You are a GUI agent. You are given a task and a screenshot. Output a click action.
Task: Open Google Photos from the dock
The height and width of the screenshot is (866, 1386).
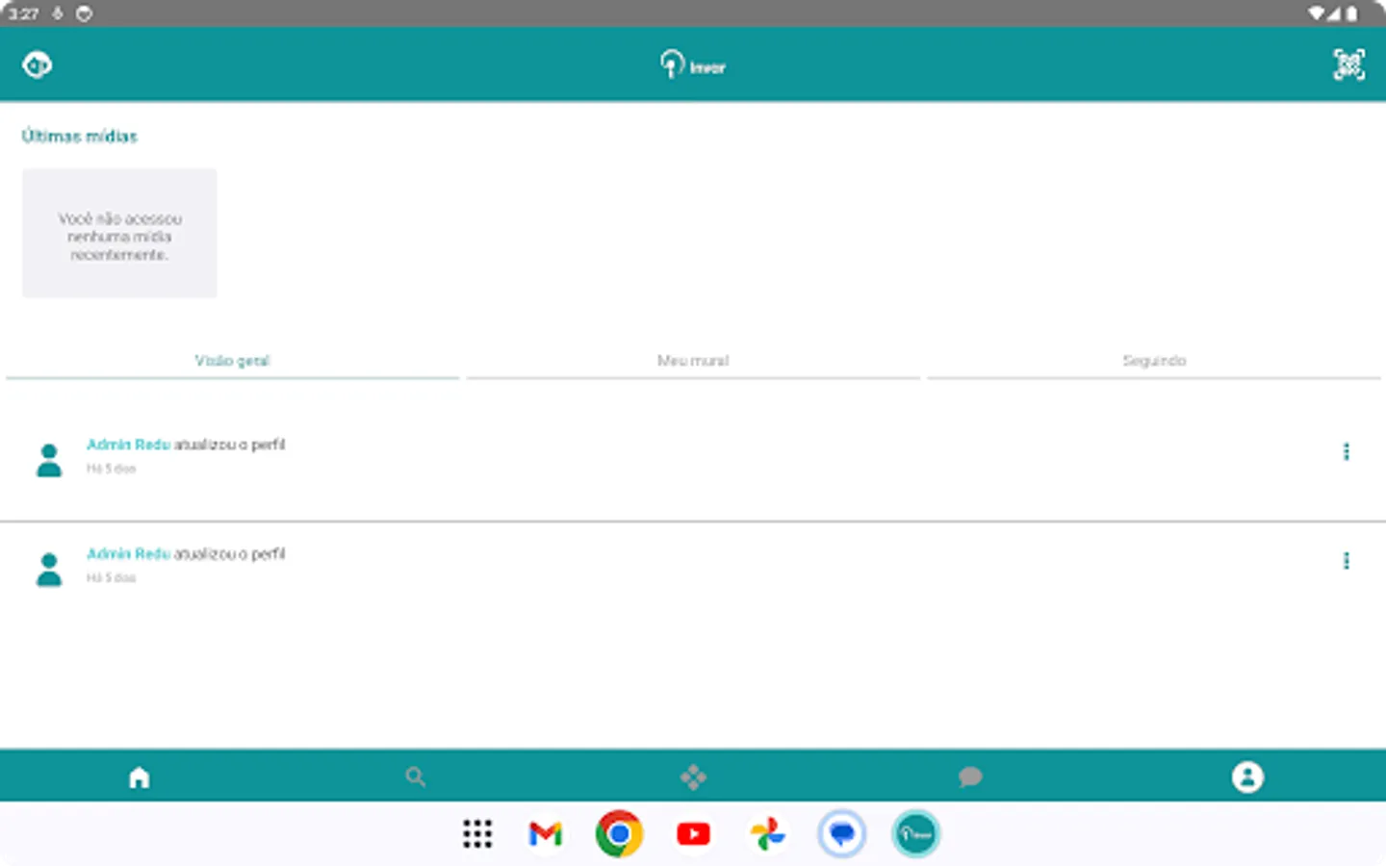pyautogui.click(x=767, y=833)
